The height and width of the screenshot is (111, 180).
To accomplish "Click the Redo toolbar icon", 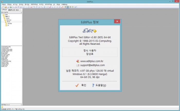I will [x=37, y=7].
